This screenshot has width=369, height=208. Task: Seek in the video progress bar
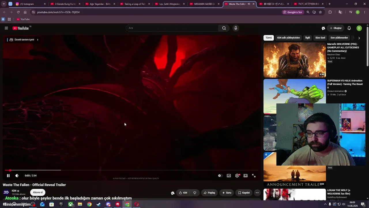131,170
